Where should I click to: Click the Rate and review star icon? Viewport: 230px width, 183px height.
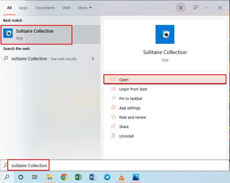point(113,117)
